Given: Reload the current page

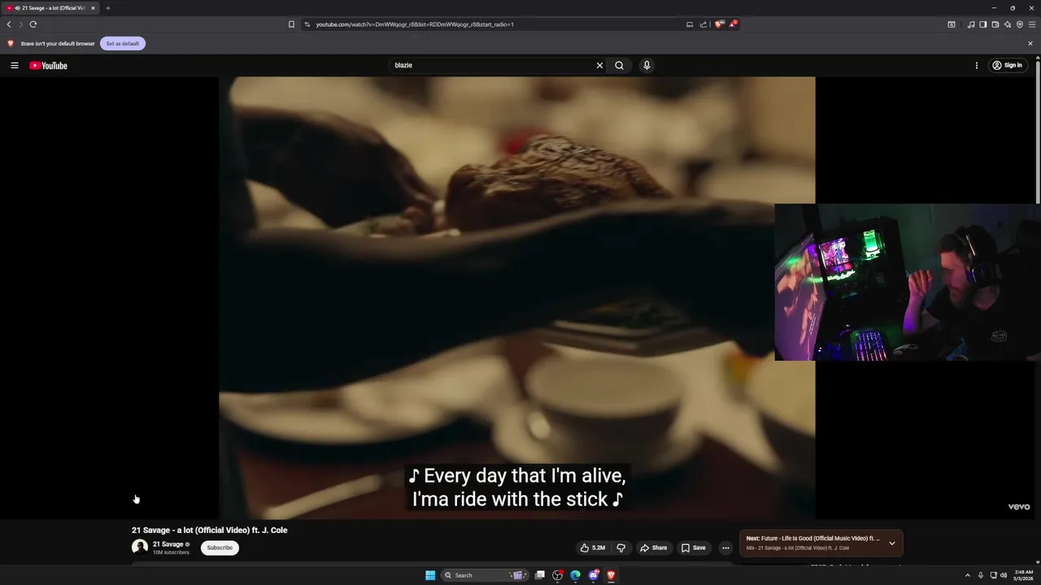Looking at the screenshot, I should coord(33,24).
